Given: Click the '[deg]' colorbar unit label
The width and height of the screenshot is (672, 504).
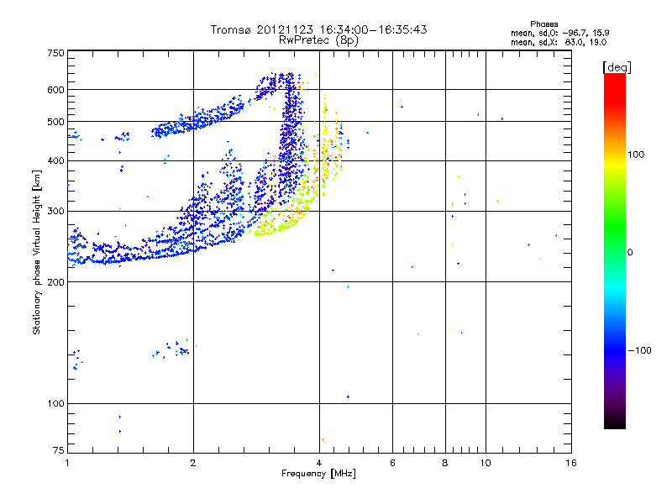Looking at the screenshot, I should 617,67.
